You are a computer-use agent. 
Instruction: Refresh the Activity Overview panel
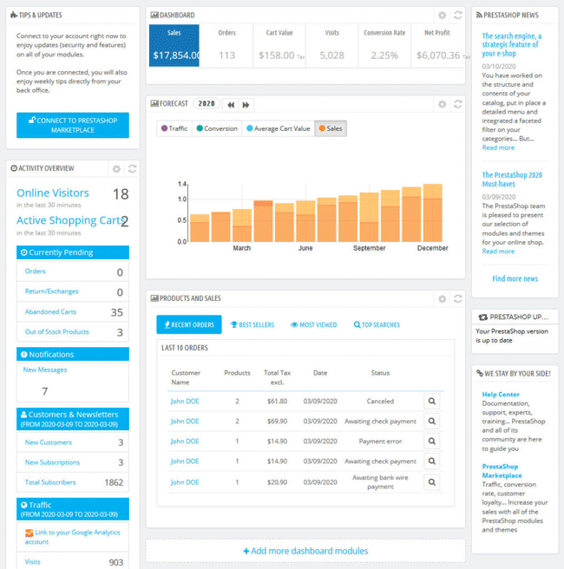[x=132, y=169]
